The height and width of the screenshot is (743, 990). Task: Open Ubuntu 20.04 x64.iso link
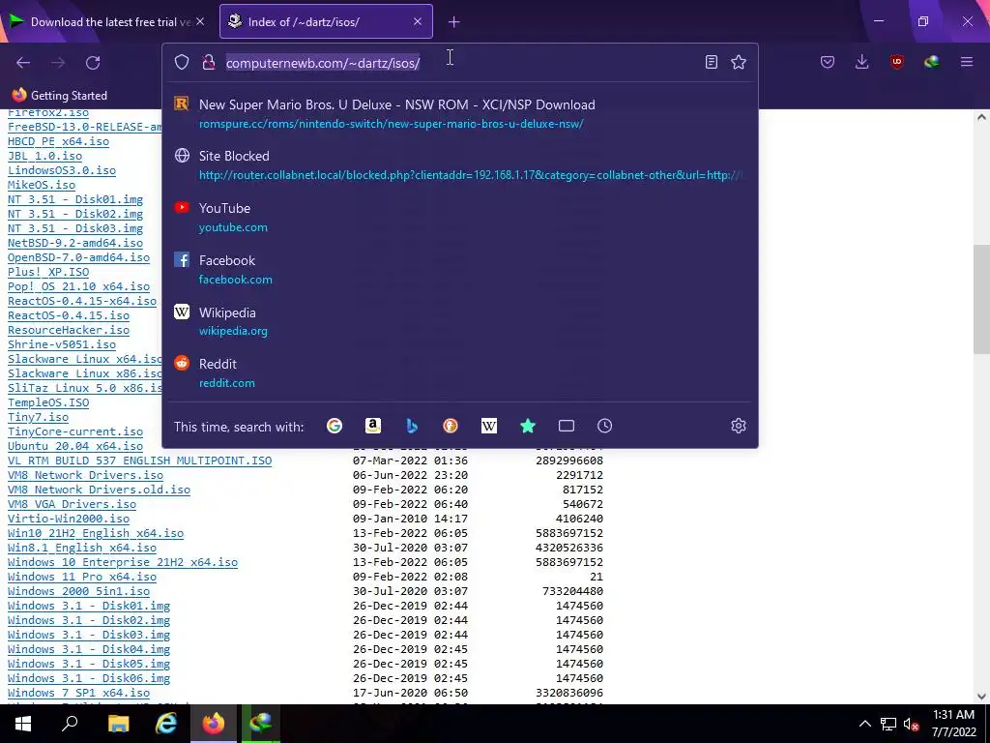click(75, 446)
